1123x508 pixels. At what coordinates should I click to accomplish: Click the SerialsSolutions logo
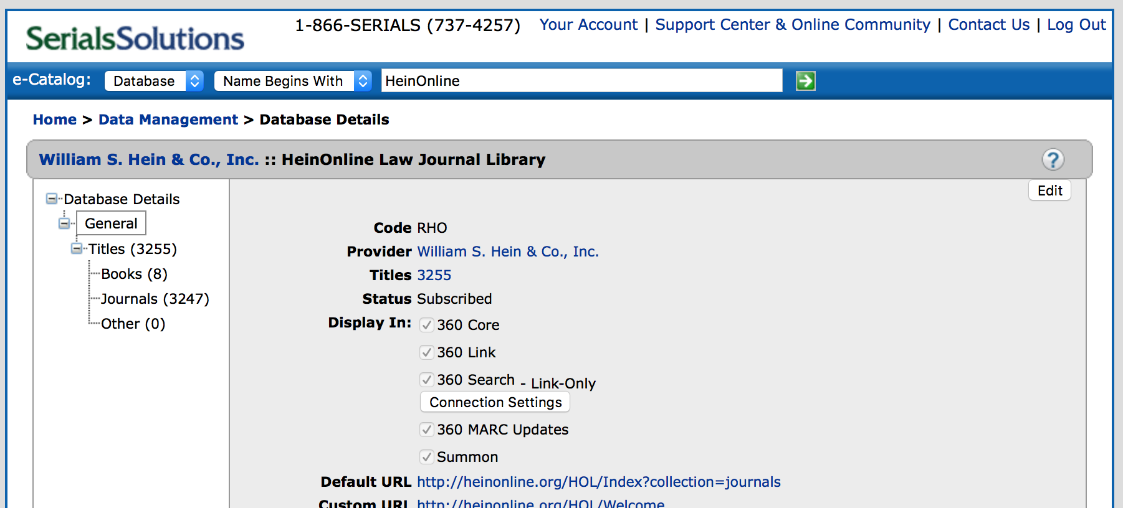coord(135,39)
